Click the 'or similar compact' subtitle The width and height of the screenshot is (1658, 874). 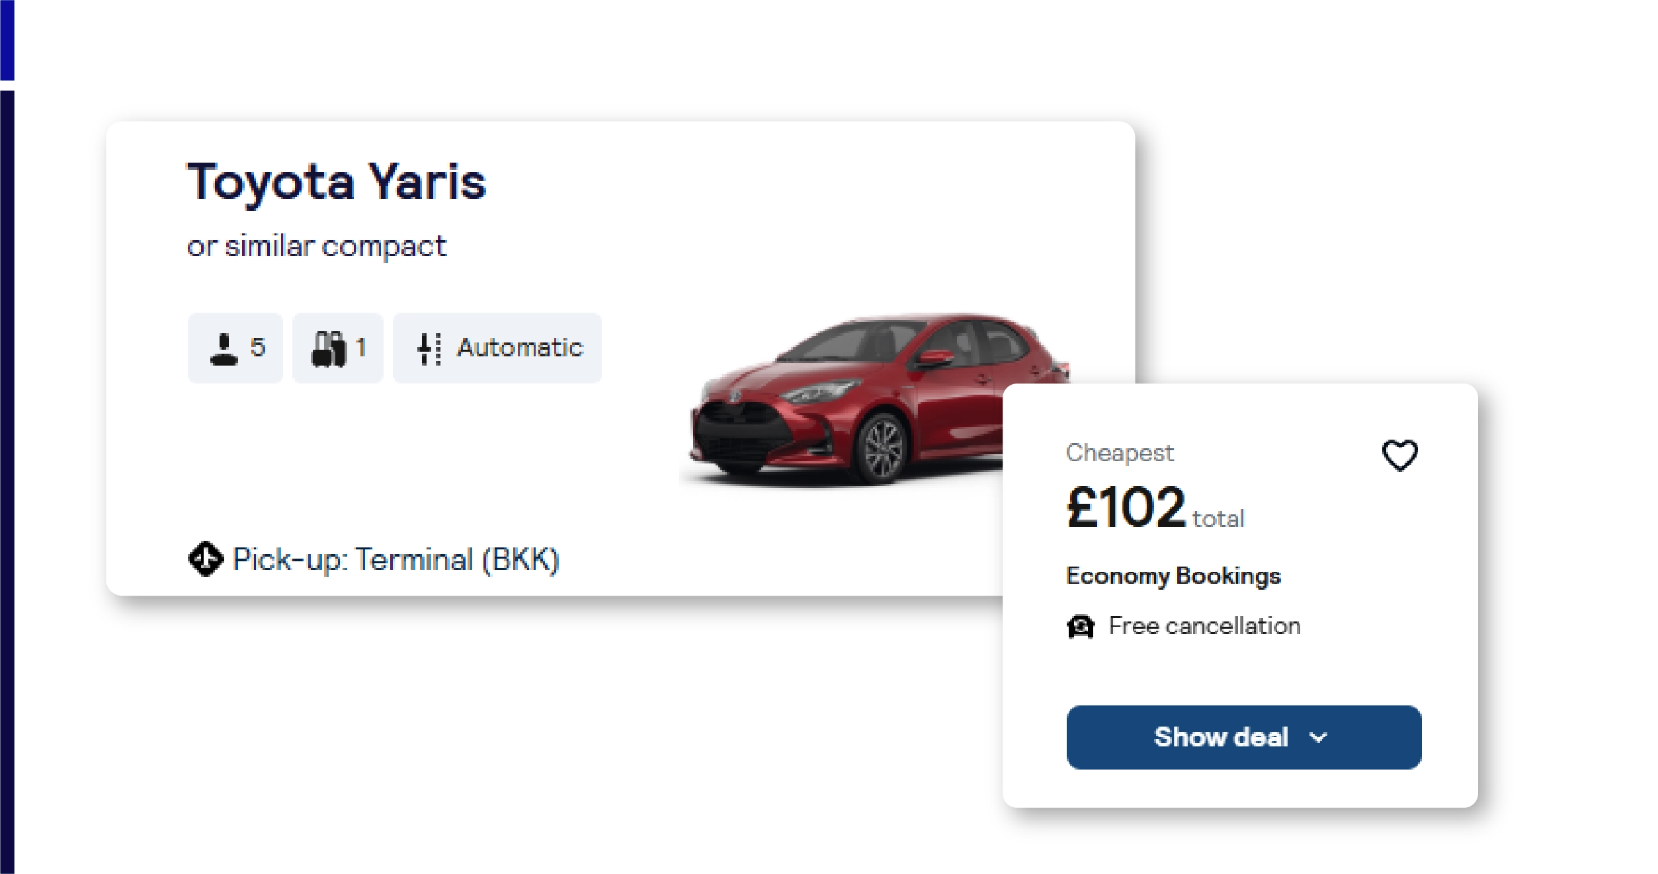pos(316,247)
